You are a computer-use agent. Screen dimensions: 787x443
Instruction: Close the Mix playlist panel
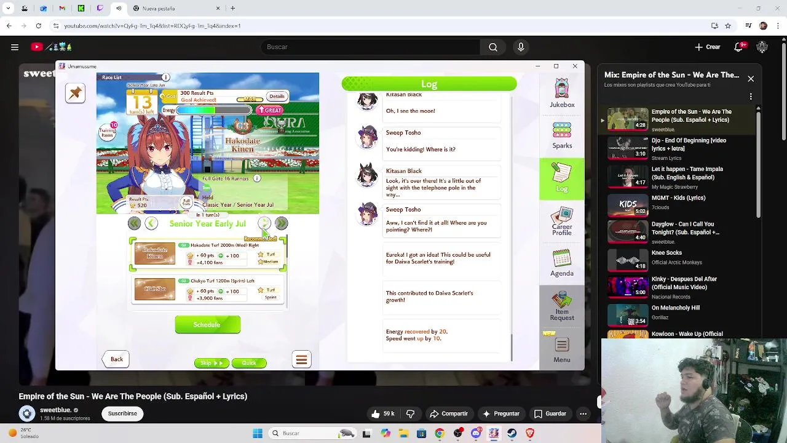(x=751, y=79)
